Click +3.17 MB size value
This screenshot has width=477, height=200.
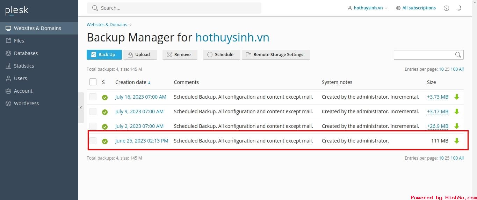coord(438,111)
